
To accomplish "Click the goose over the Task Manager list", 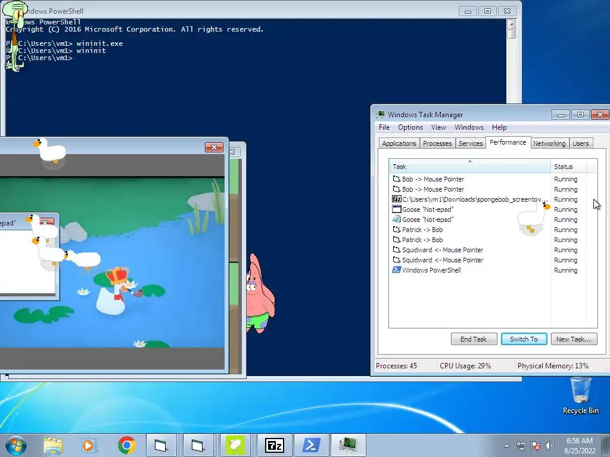I will 534,218.
